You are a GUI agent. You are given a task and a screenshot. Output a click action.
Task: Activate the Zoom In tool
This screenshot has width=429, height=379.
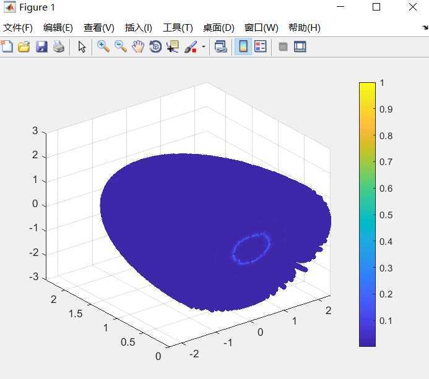(103, 46)
